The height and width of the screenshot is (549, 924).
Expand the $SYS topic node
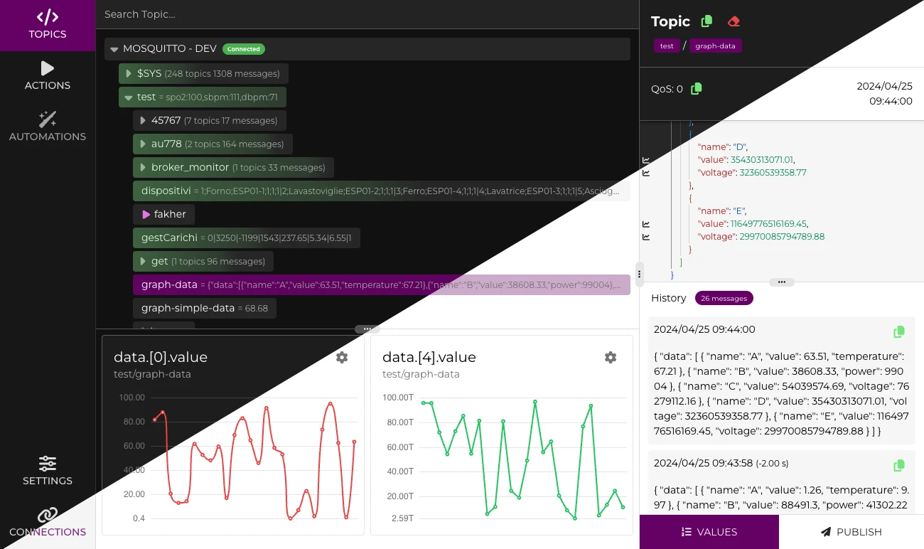(129, 73)
